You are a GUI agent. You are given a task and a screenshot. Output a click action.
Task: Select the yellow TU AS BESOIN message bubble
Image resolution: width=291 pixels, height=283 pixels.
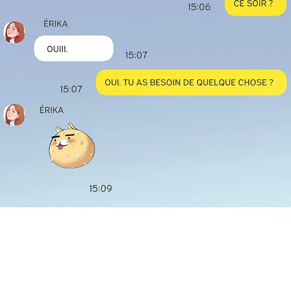pos(191,82)
